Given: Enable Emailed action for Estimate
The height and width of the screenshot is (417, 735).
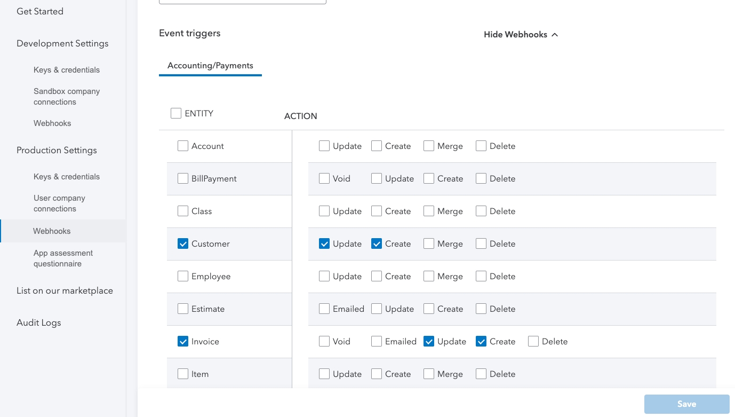Looking at the screenshot, I should pyautogui.click(x=324, y=309).
